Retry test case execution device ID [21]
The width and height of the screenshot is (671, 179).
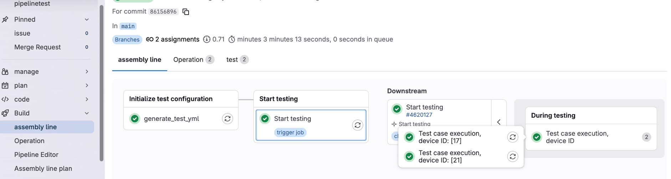pyautogui.click(x=512, y=156)
